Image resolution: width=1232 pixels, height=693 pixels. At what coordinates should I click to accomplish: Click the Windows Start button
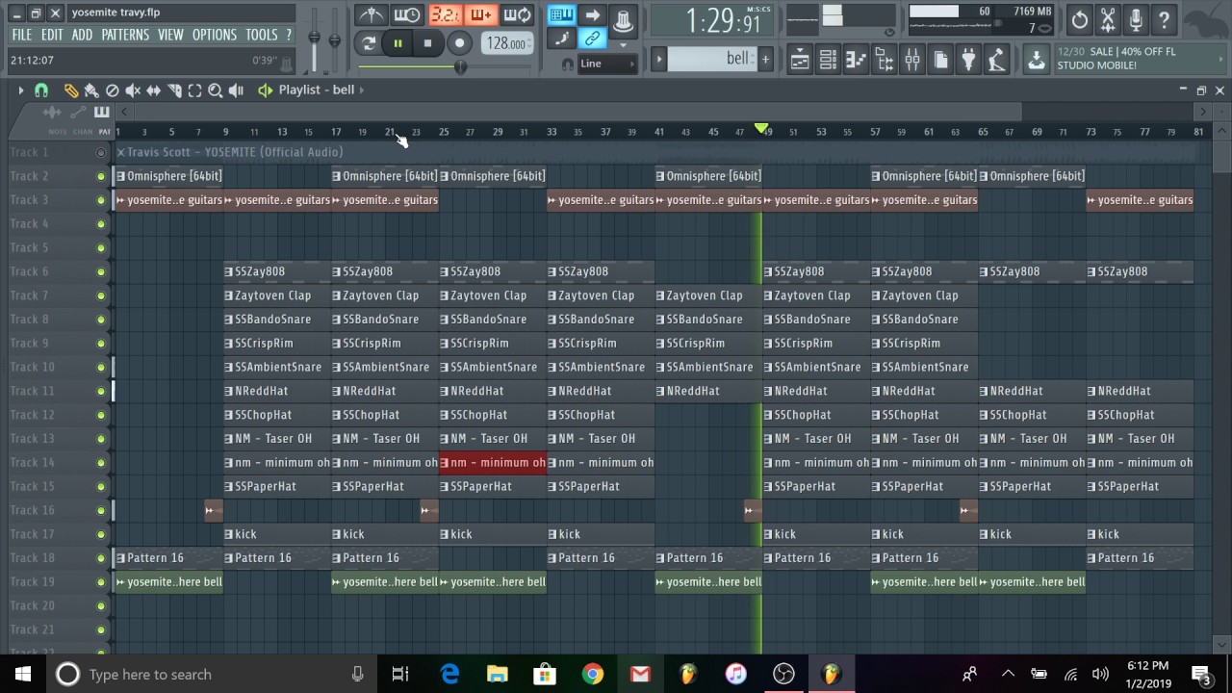point(23,674)
